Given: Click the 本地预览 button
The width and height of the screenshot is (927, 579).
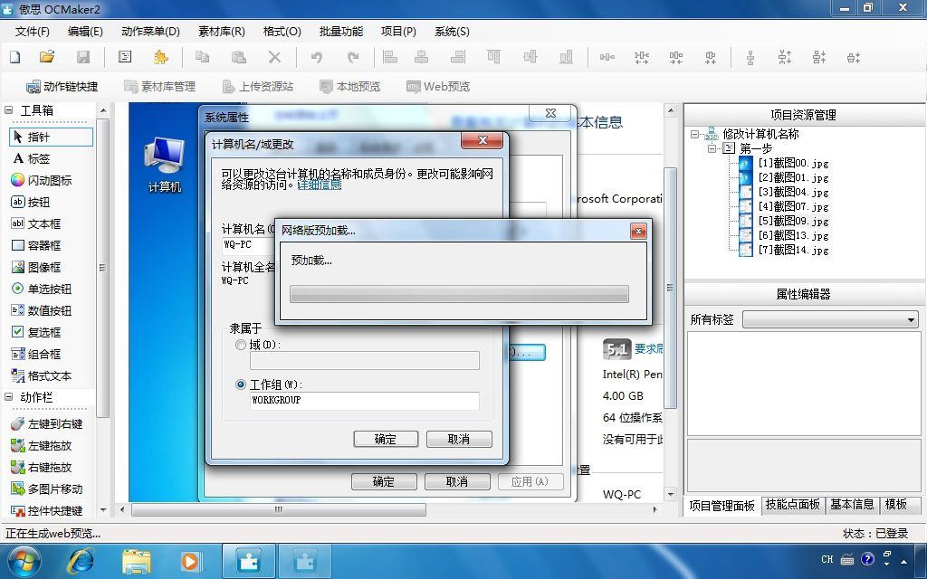Looking at the screenshot, I should (x=350, y=86).
